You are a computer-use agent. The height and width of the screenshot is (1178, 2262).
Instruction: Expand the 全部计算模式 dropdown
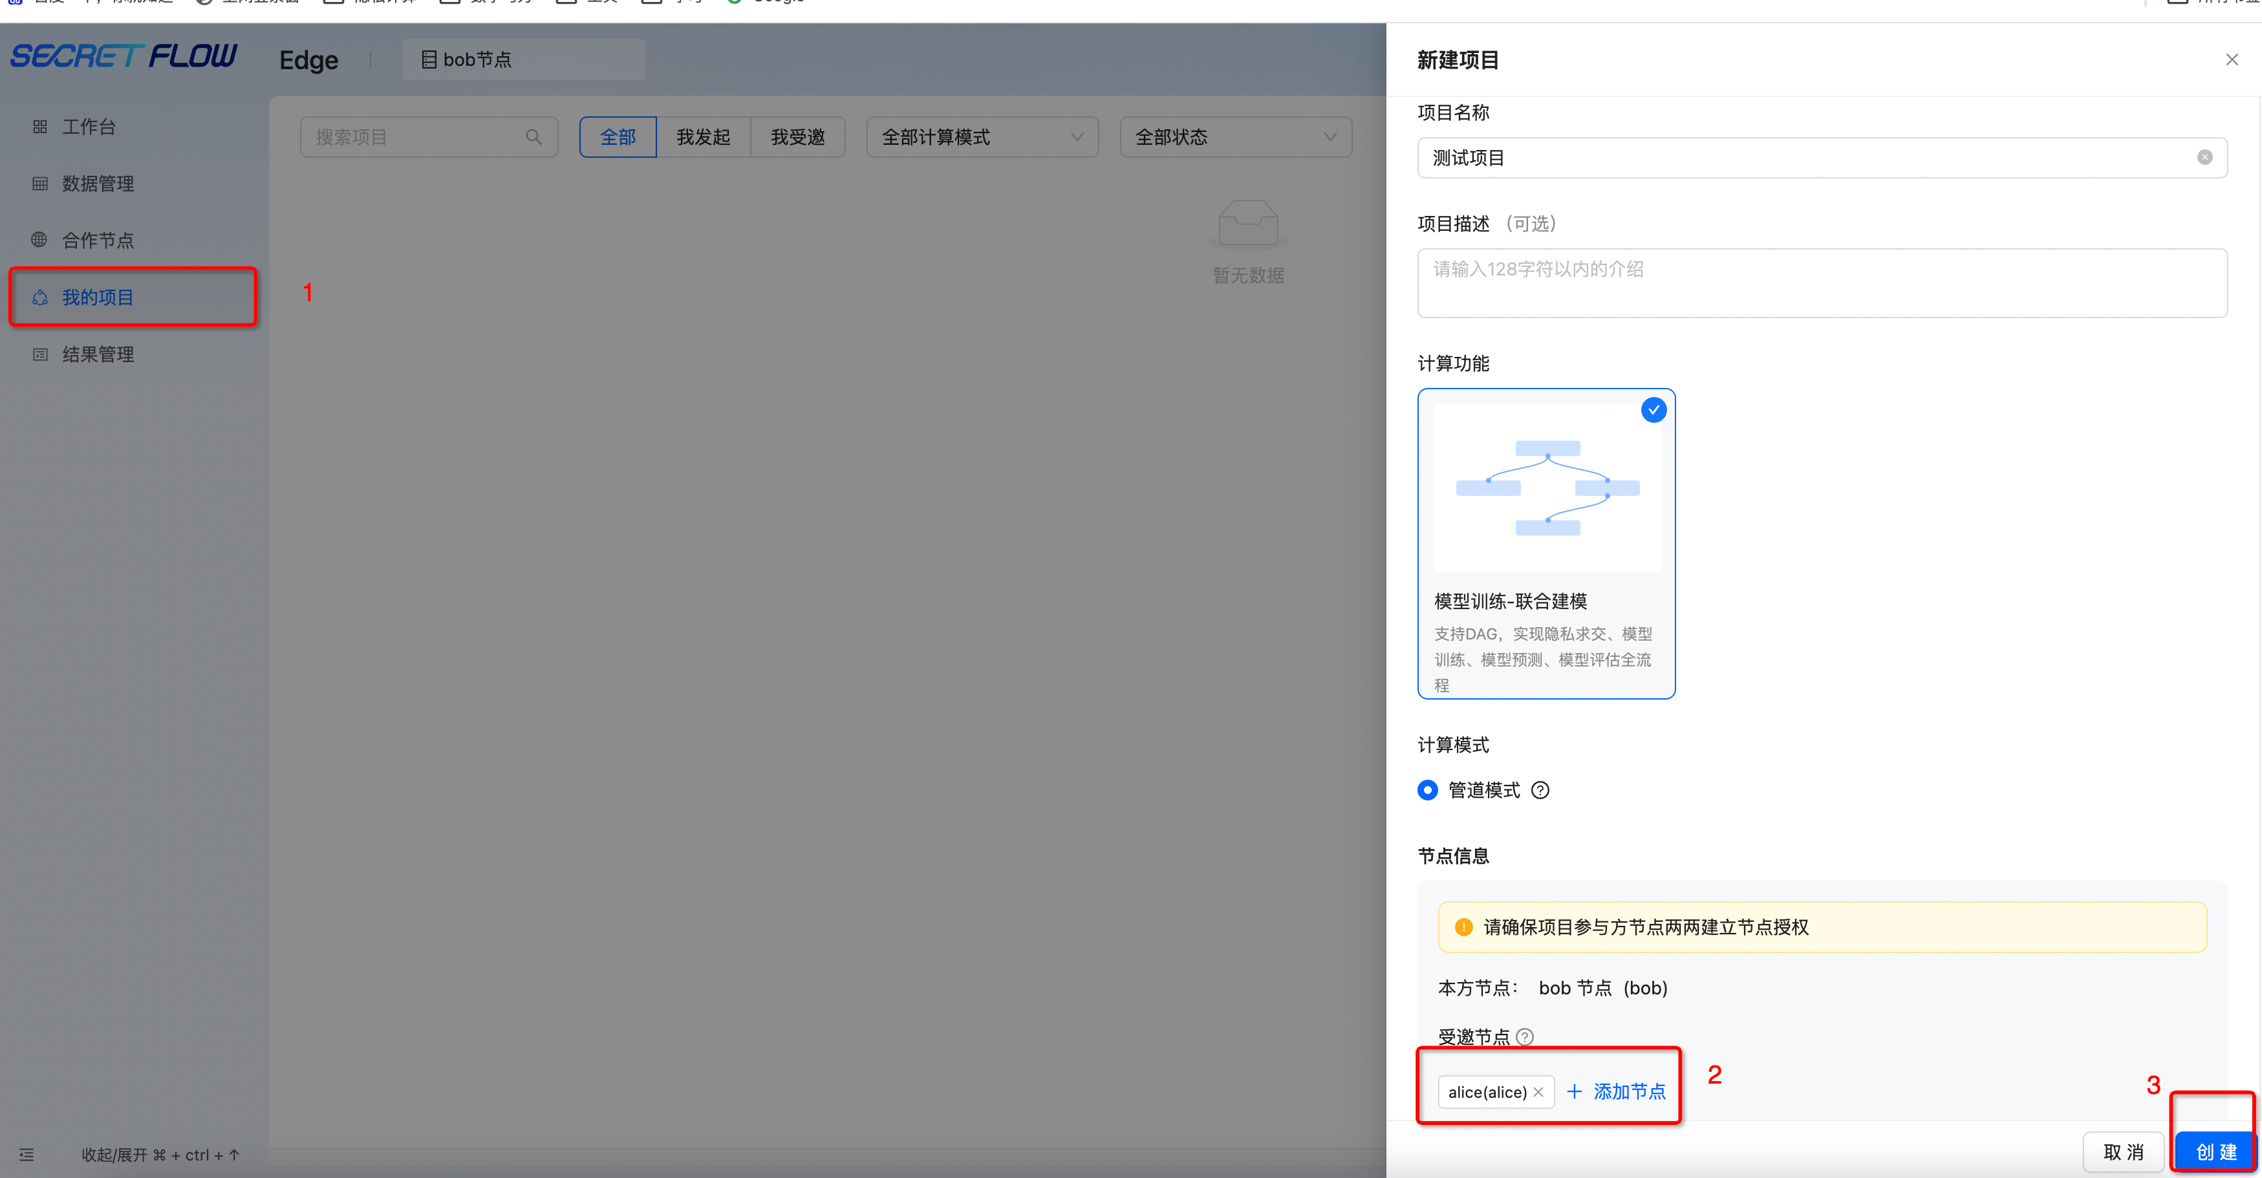coord(982,137)
